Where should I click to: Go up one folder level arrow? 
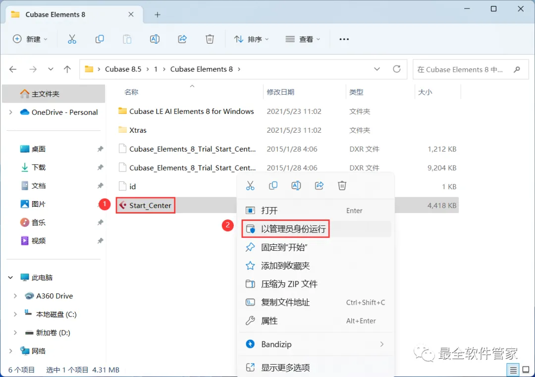click(67, 69)
